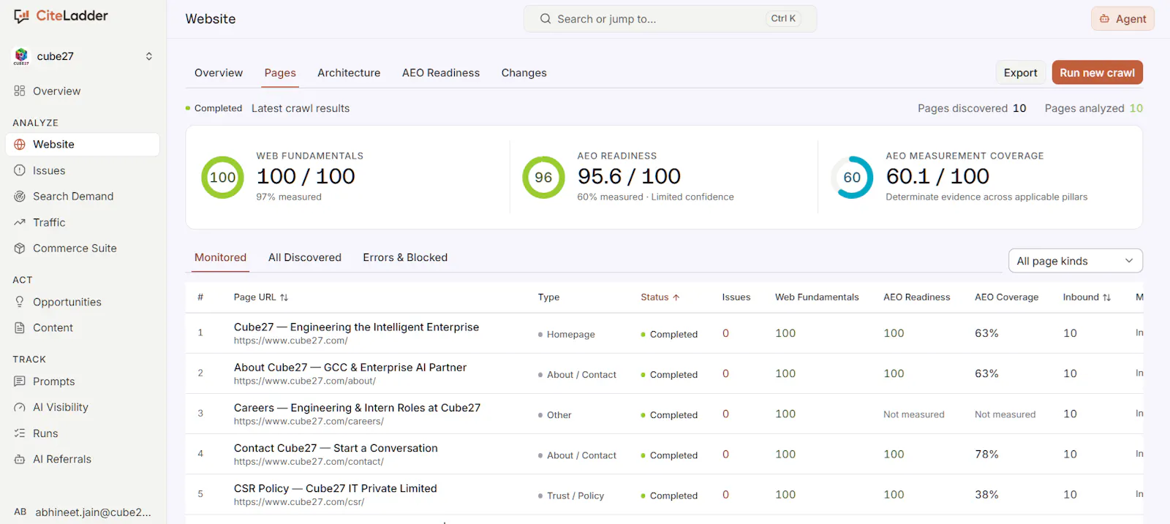
Task: Click the Traffic trend icon
Action: tap(20, 222)
